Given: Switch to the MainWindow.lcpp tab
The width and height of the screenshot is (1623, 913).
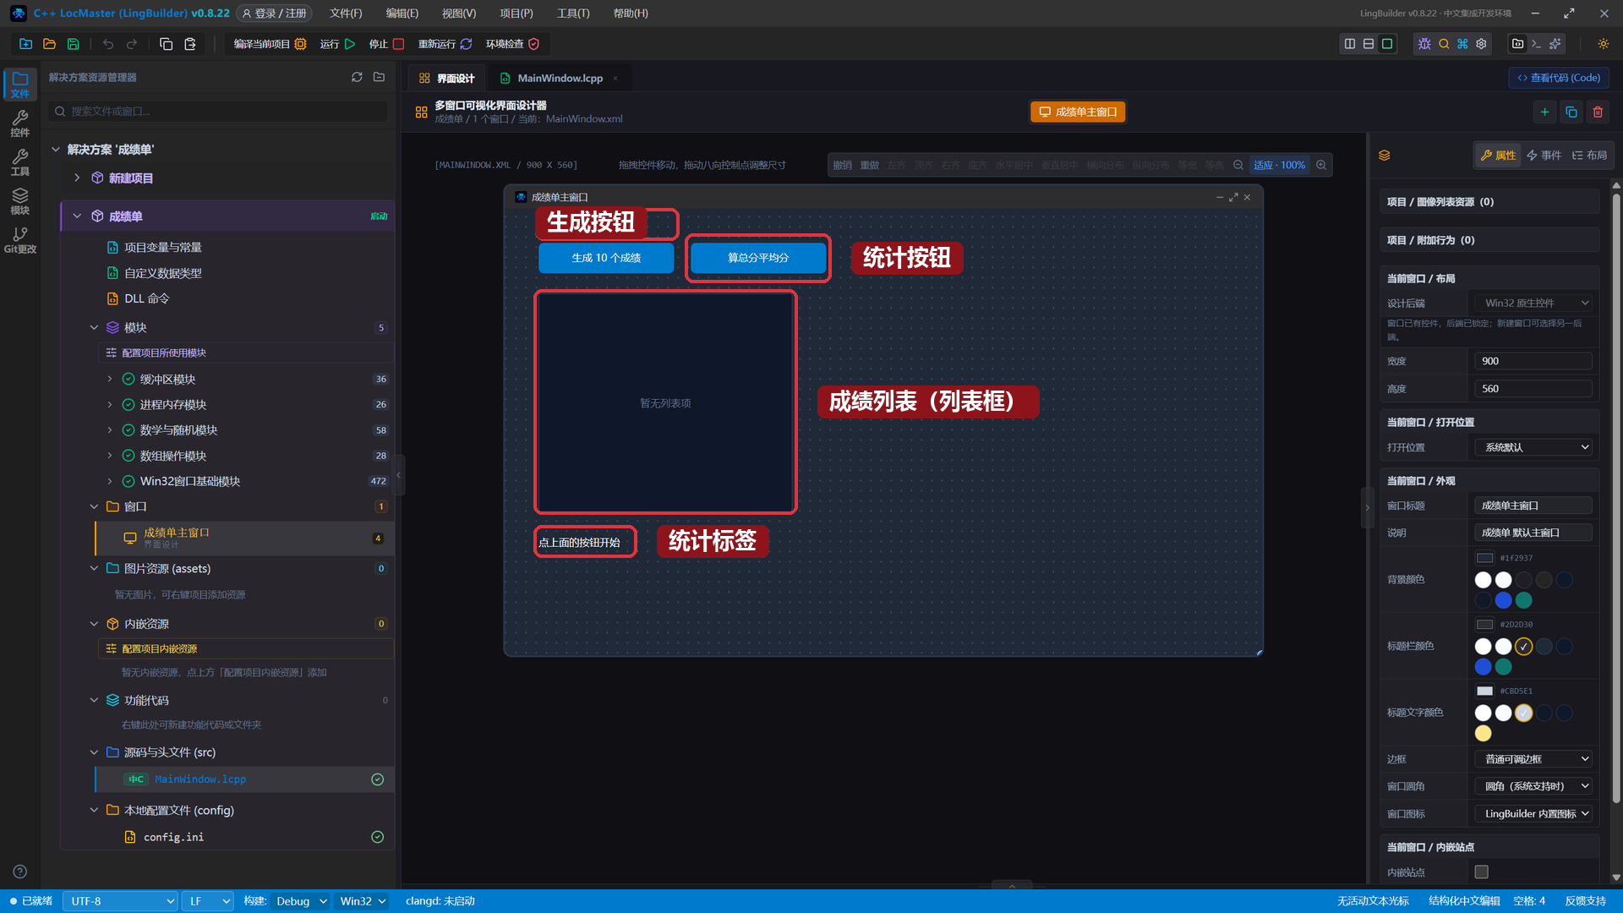Looking at the screenshot, I should pyautogui.click(x=560, y=78).
